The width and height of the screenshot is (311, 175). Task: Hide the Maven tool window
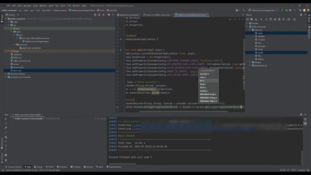tap(305, 15)
